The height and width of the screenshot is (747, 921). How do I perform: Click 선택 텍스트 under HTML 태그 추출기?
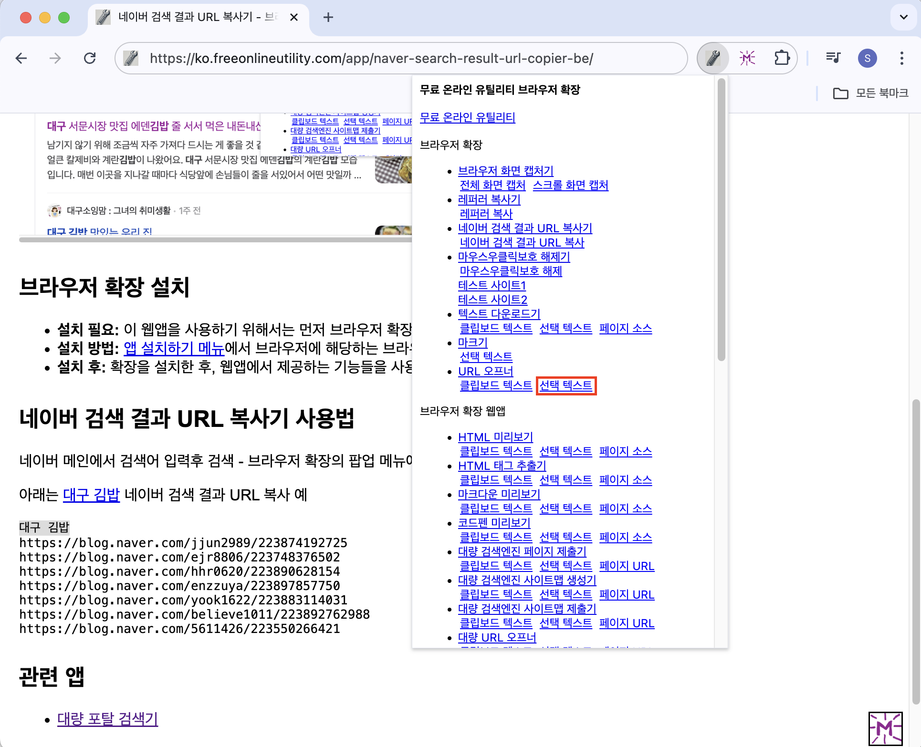point(566,480)
